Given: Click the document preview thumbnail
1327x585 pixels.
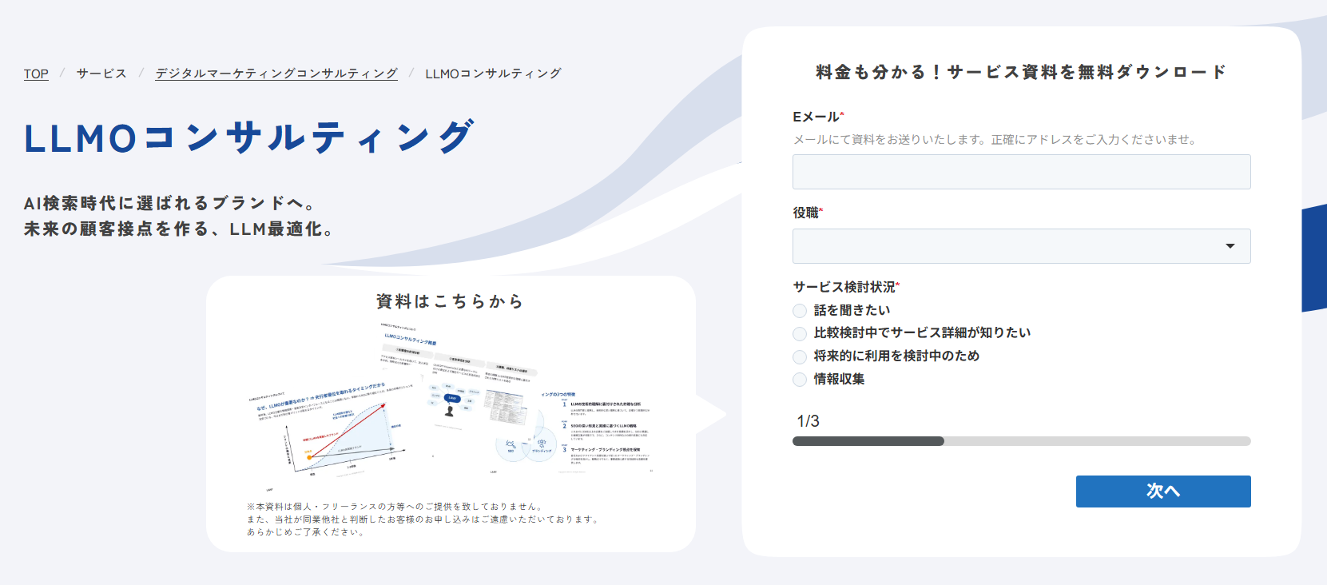Looking at the screenshot, I should coord(451,406).
